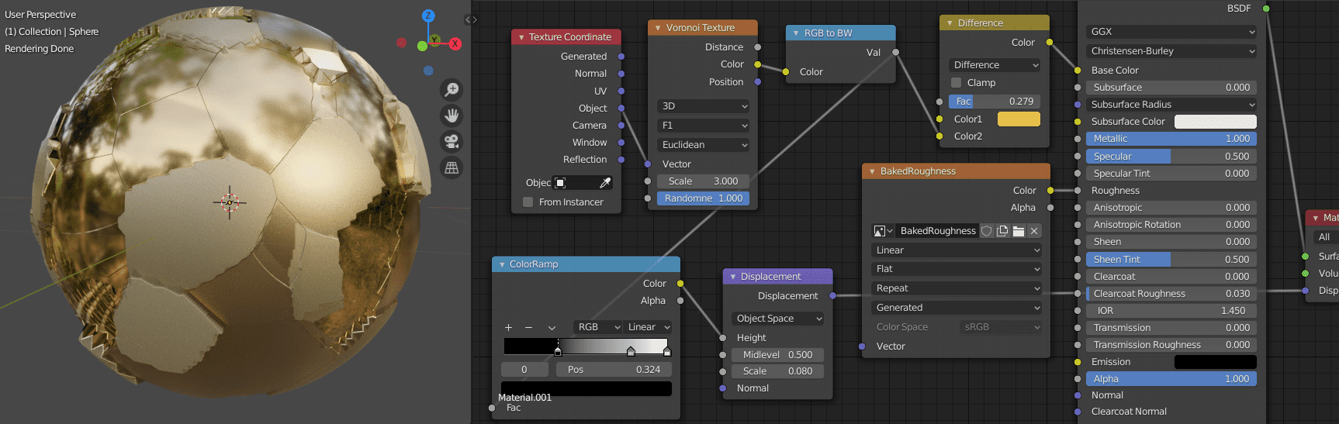This screenshot has width=1339, height=424.
Task: Open Linear interpolation dropdown in BakedRoughness
Action: [956, 250]
